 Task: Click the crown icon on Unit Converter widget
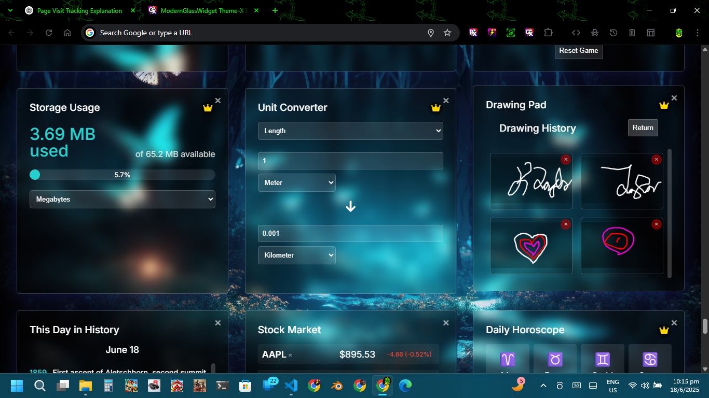point(435,108)
